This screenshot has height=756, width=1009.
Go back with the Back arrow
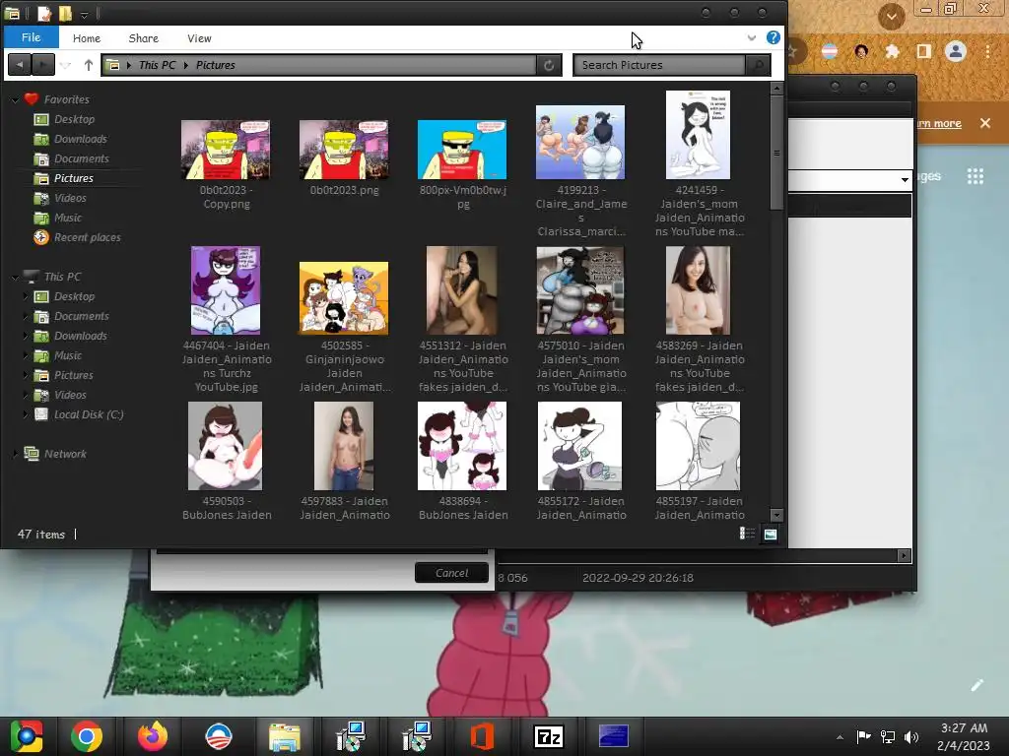(20, 65)
